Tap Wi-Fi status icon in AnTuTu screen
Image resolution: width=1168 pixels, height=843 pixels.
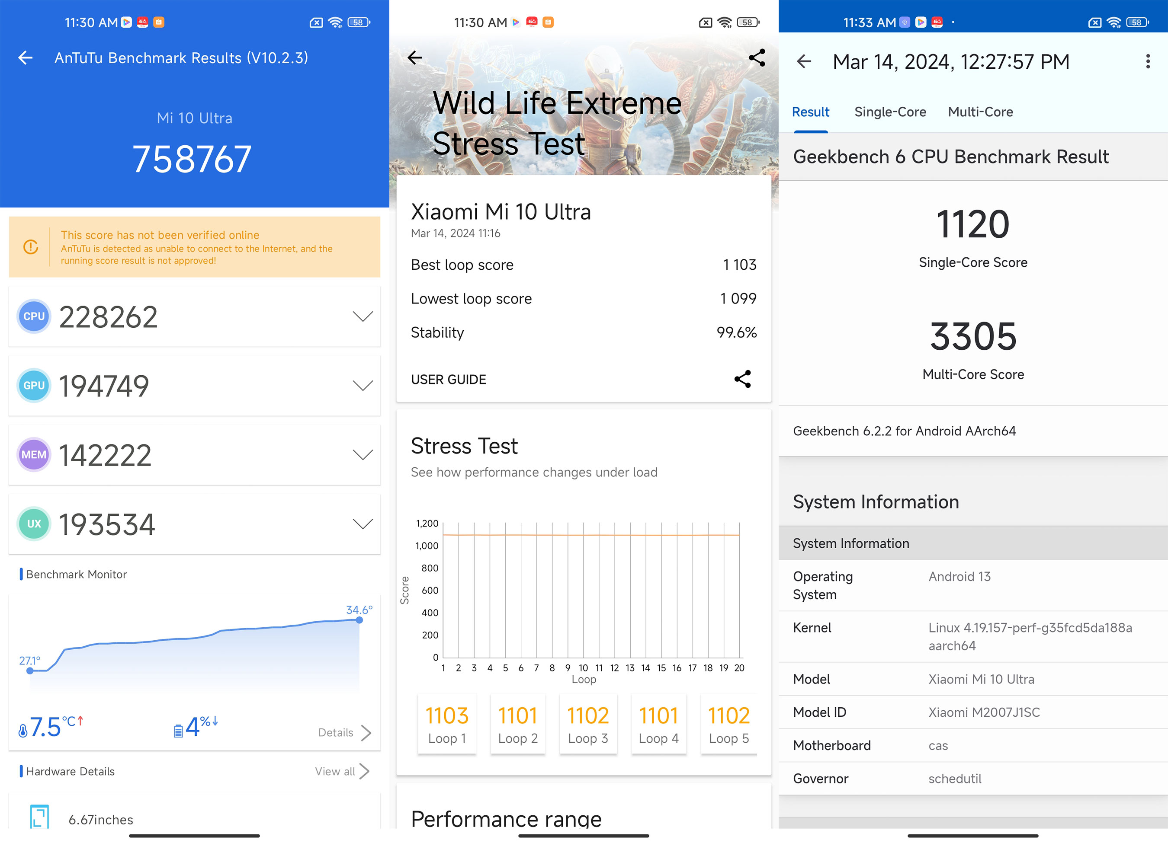[336, 22]
